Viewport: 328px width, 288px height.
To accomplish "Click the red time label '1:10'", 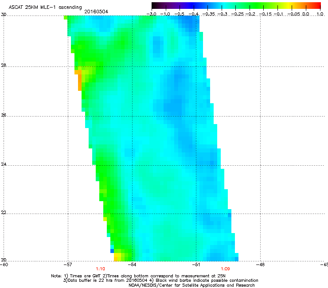I will [100, 269].
